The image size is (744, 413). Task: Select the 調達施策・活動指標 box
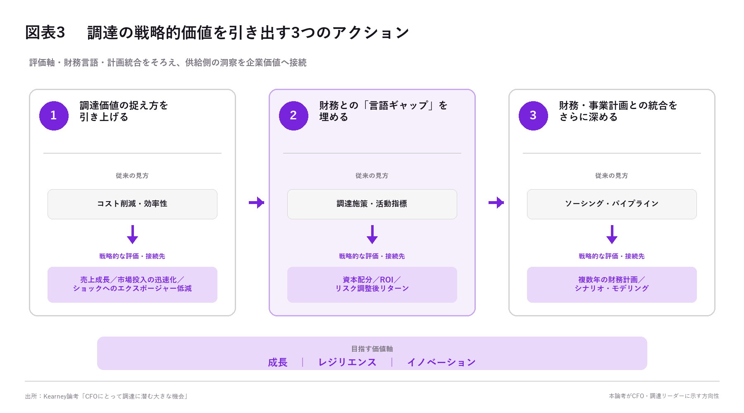(x=372, y=204)
